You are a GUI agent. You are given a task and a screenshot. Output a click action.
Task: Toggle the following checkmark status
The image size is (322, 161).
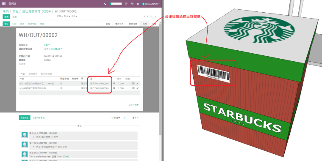(116, 118)
